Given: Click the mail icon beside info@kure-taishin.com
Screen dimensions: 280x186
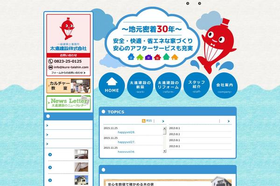Looking at the screenshot, I should pyautogui.click(x=50, y=67).
